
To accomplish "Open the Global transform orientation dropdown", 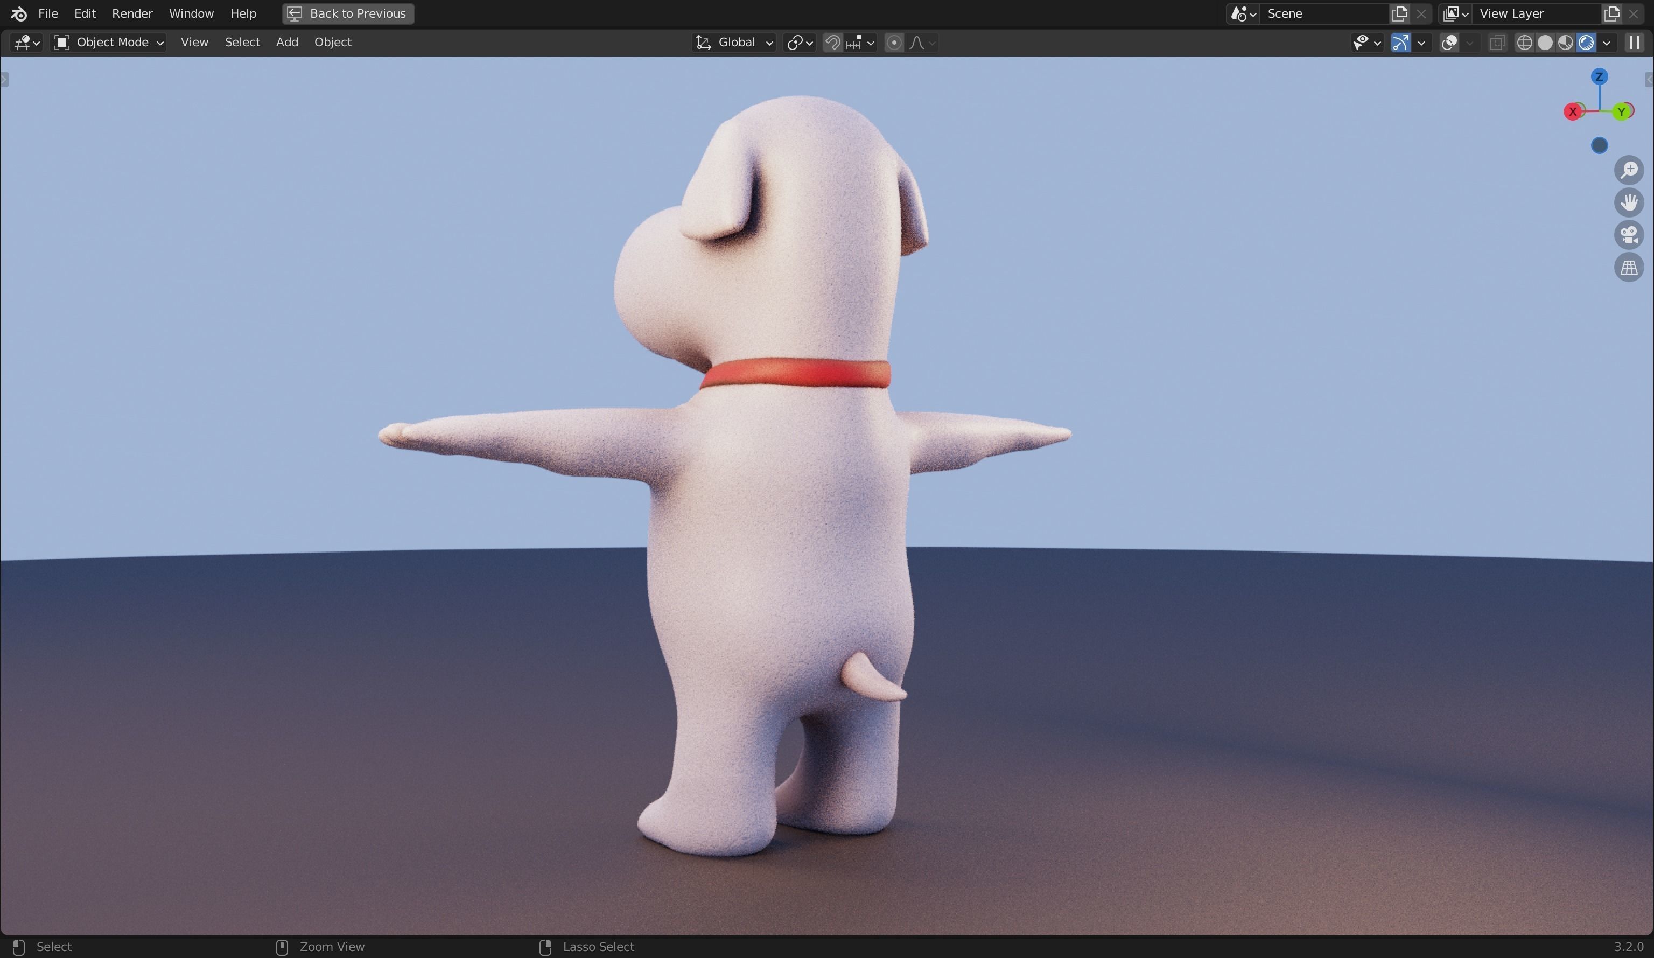I will [x=734, y=43].
